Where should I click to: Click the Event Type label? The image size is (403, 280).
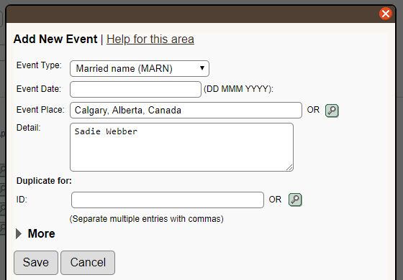click(39, 65)
